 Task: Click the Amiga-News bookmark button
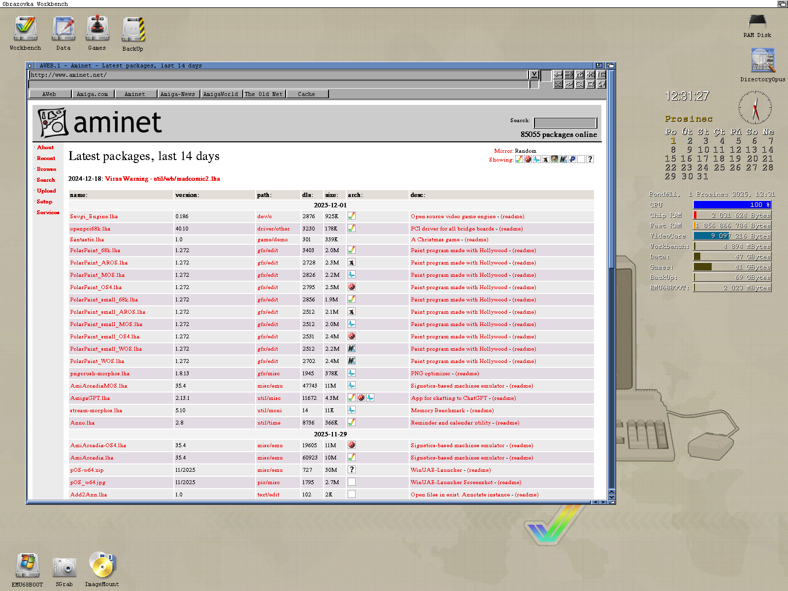(178, 94)
